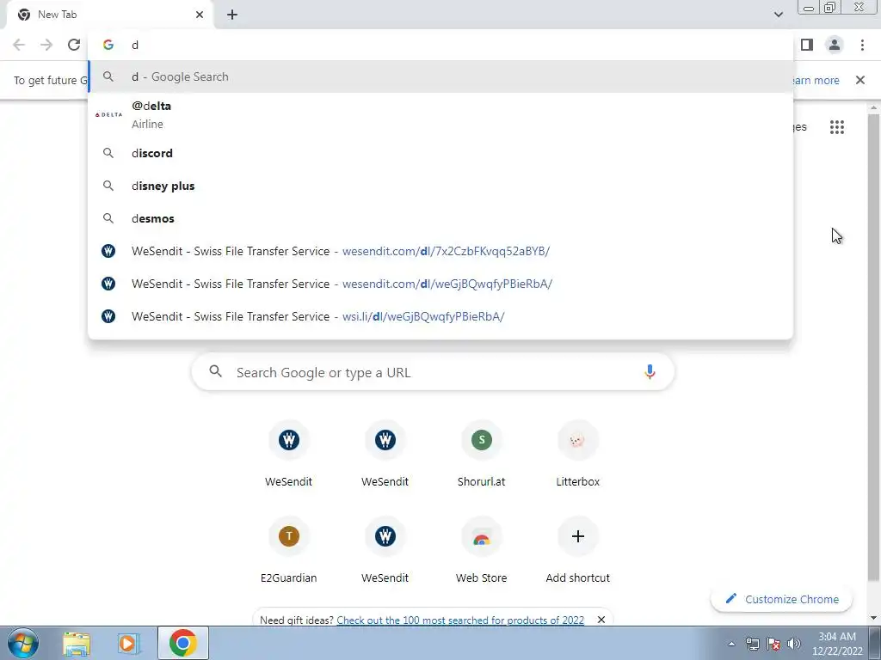Open wsi.li/dl/weGjBQwqfyPBieRbA suggestion
Image resolution: width=881 pixels, height=660 pixels.
440,316
